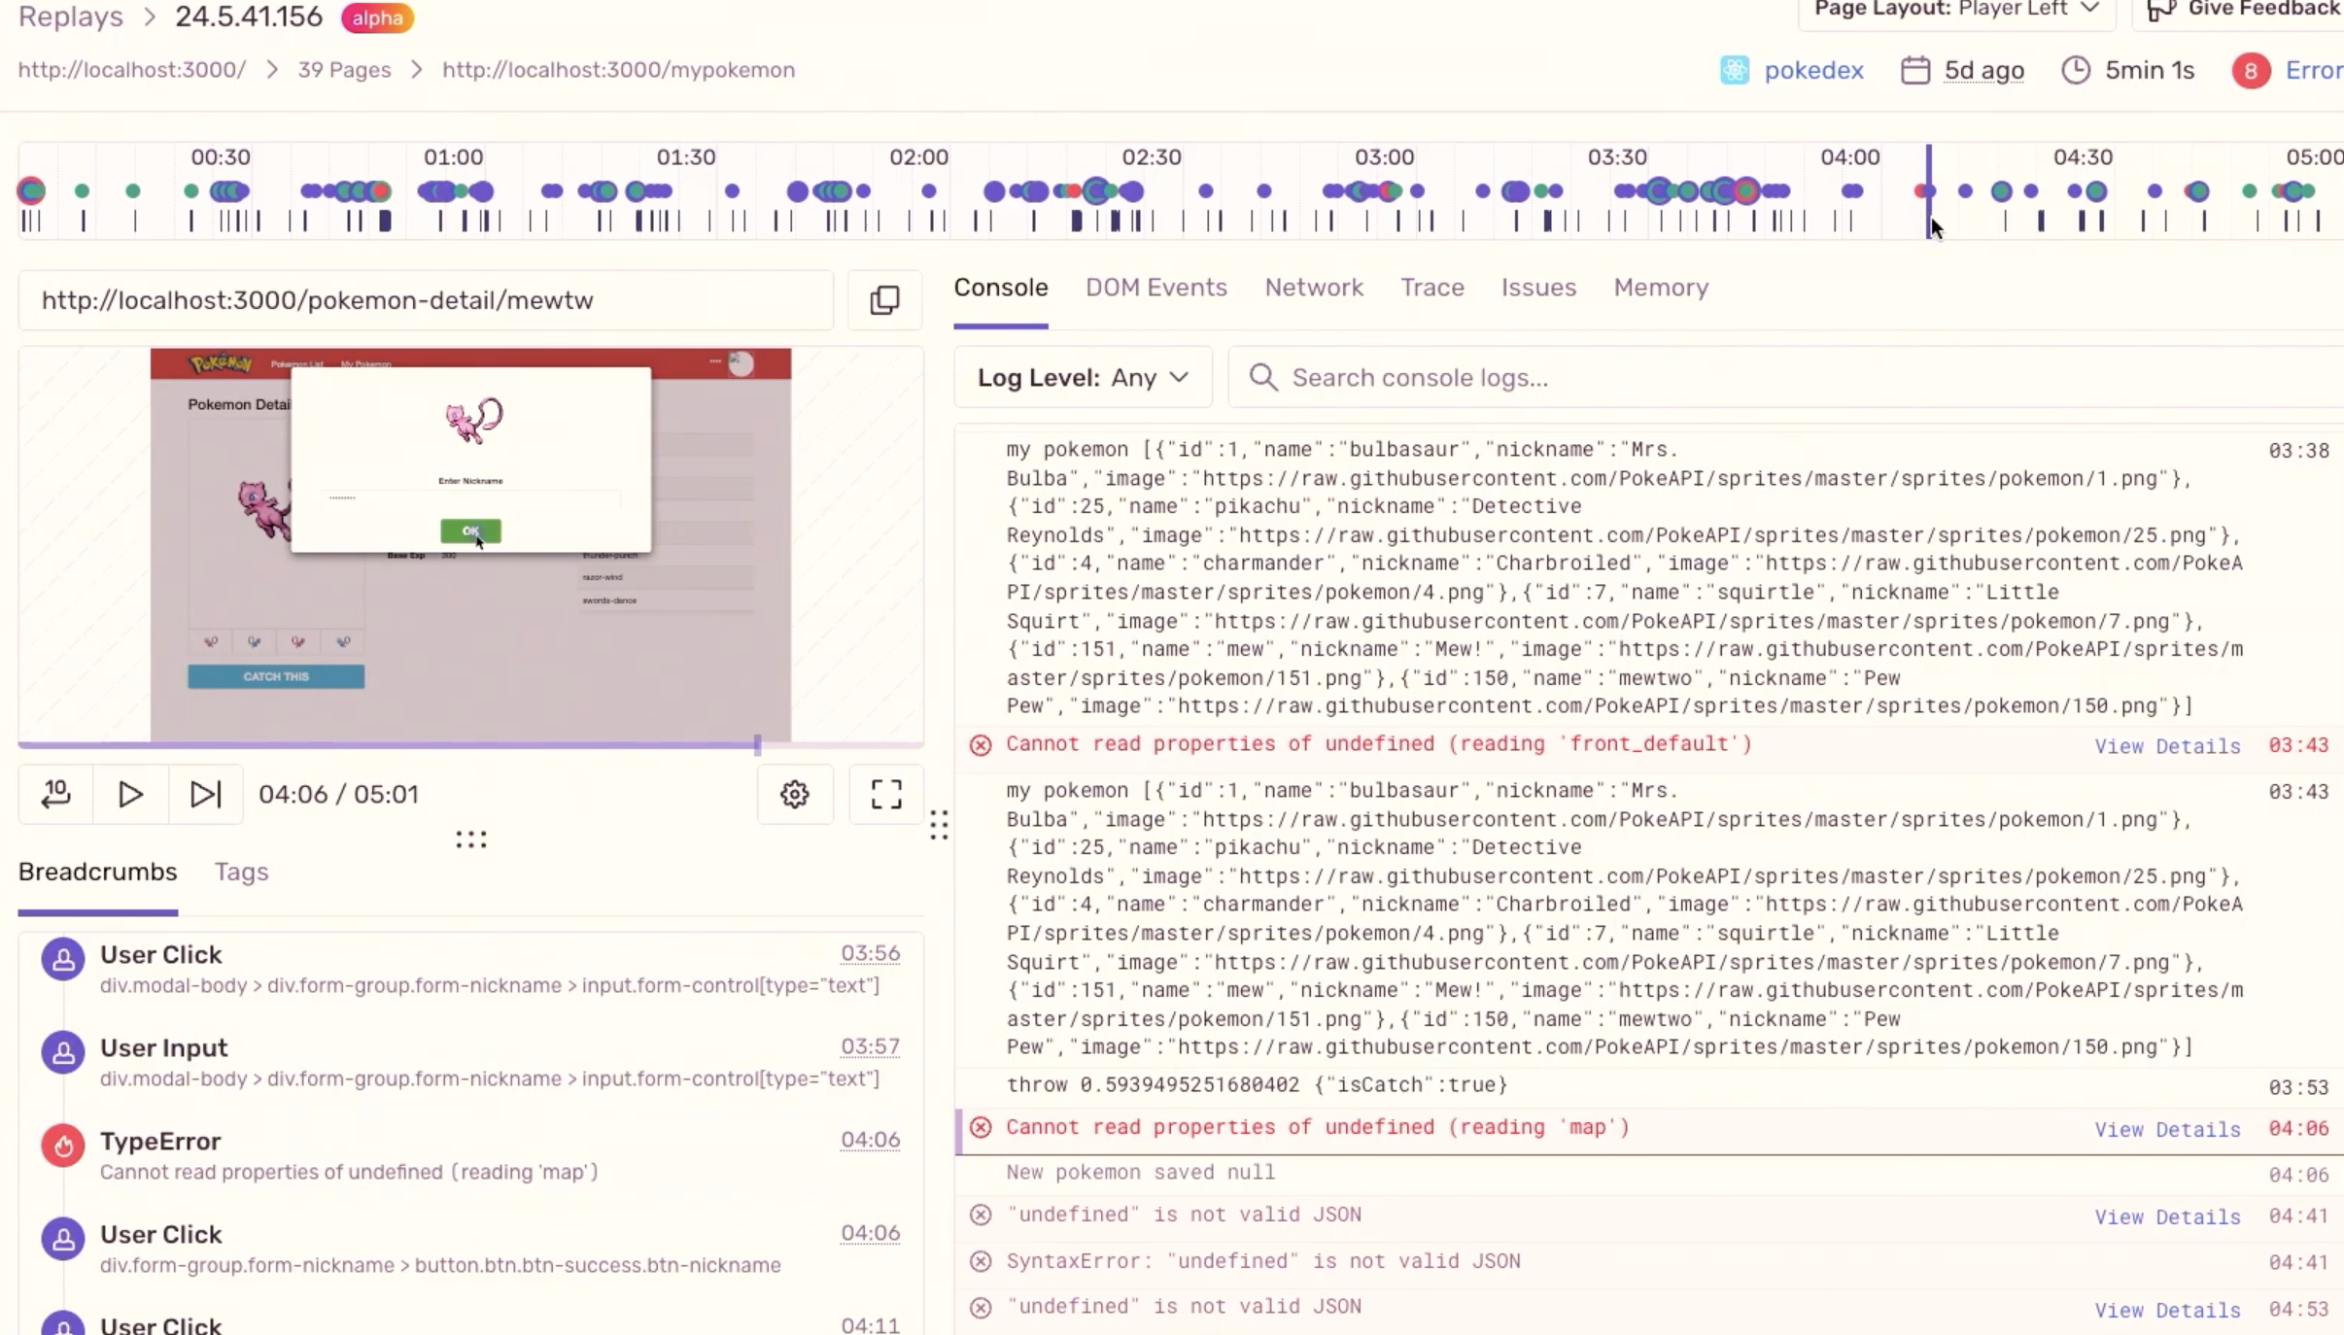Open the Log Level dropdown
The width and height of the screenshot is (2344, 1335).
[1083, 377]
